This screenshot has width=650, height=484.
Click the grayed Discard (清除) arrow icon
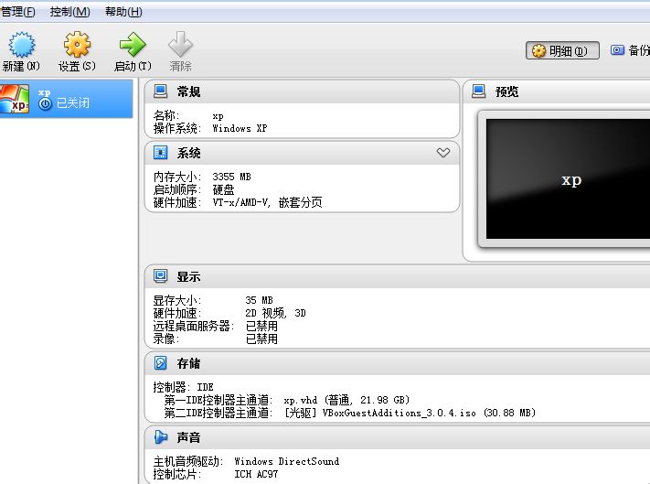[x=180, y=44]
